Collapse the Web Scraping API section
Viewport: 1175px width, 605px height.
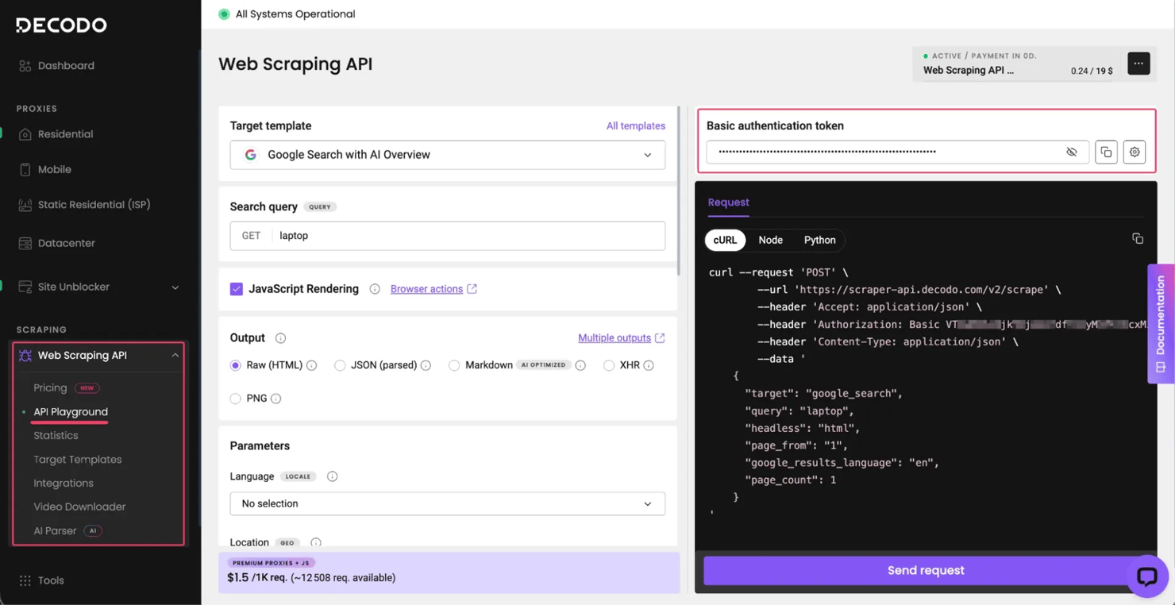point(175,355)
